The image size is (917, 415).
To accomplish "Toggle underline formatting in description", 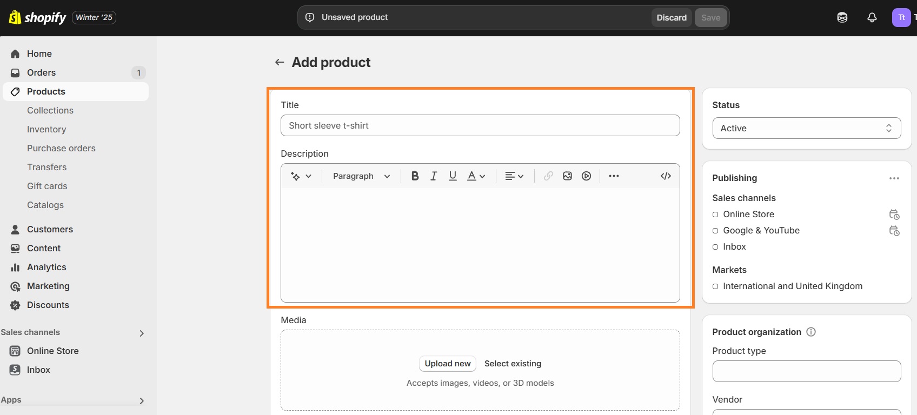I will 453,176.
